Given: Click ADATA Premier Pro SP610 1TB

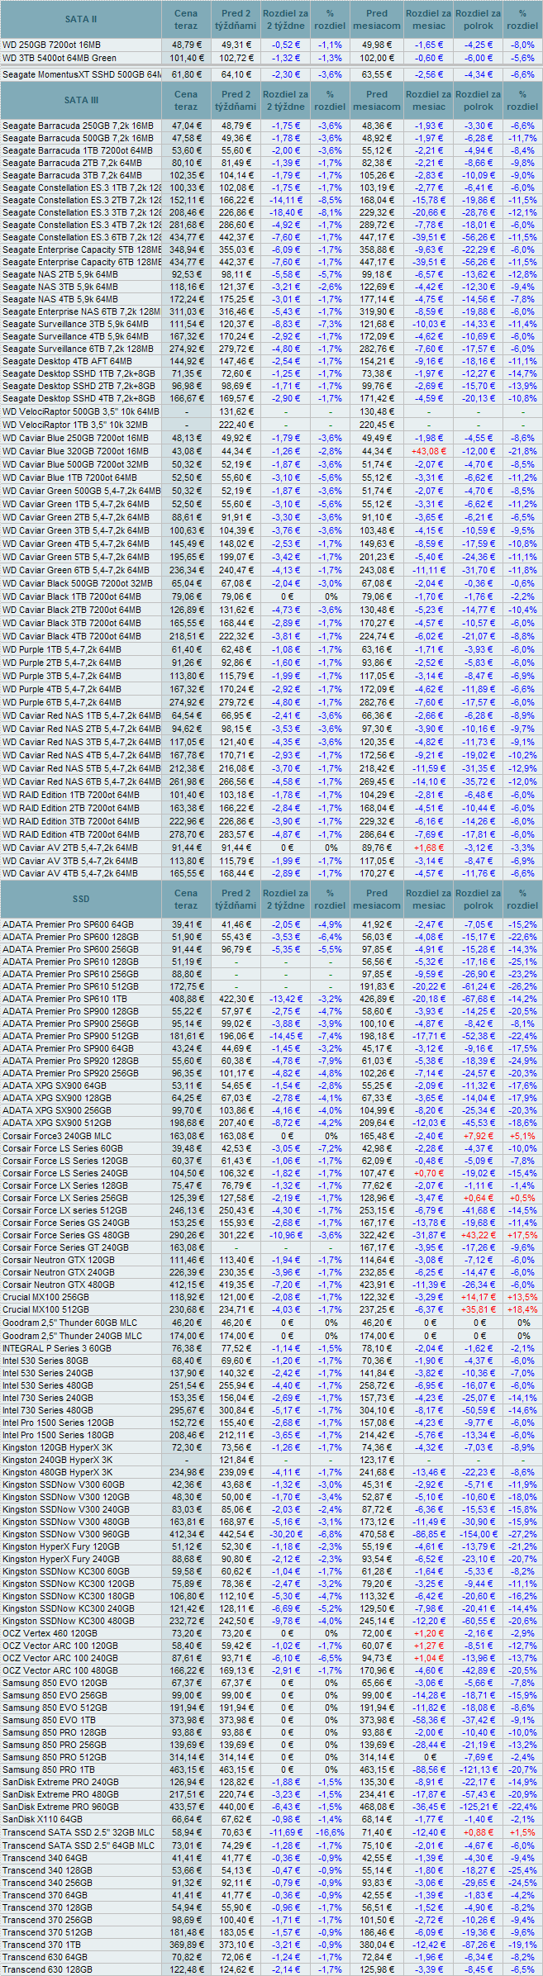Looking at the screenshot, I should click(64, 999).
